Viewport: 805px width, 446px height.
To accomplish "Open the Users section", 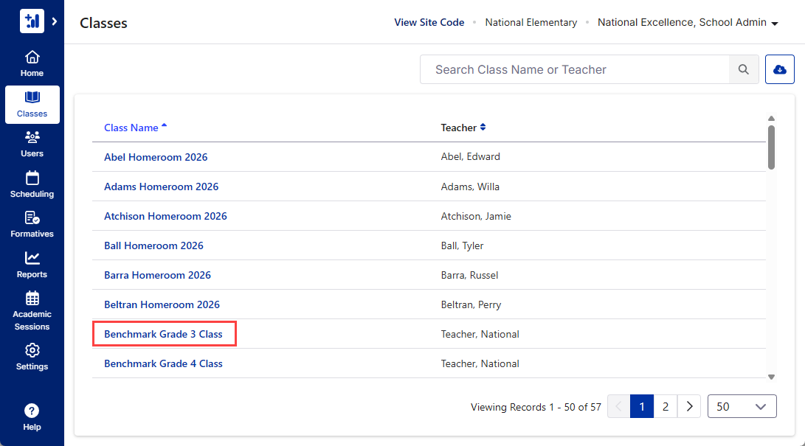I will [32, 144].
